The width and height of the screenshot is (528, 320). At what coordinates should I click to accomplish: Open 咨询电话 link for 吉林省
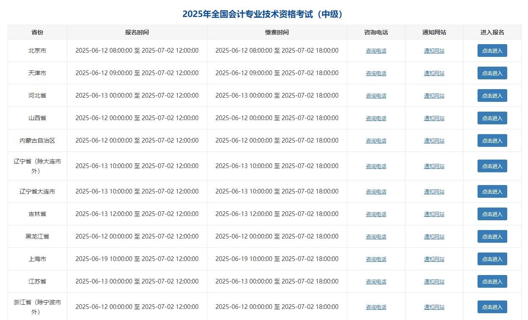(x=376, y=214)
